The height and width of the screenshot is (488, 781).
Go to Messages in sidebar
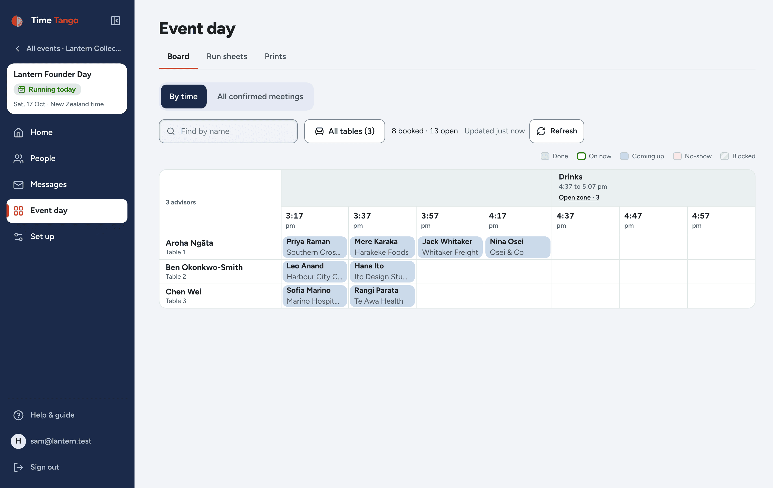(x=67, y=185)
